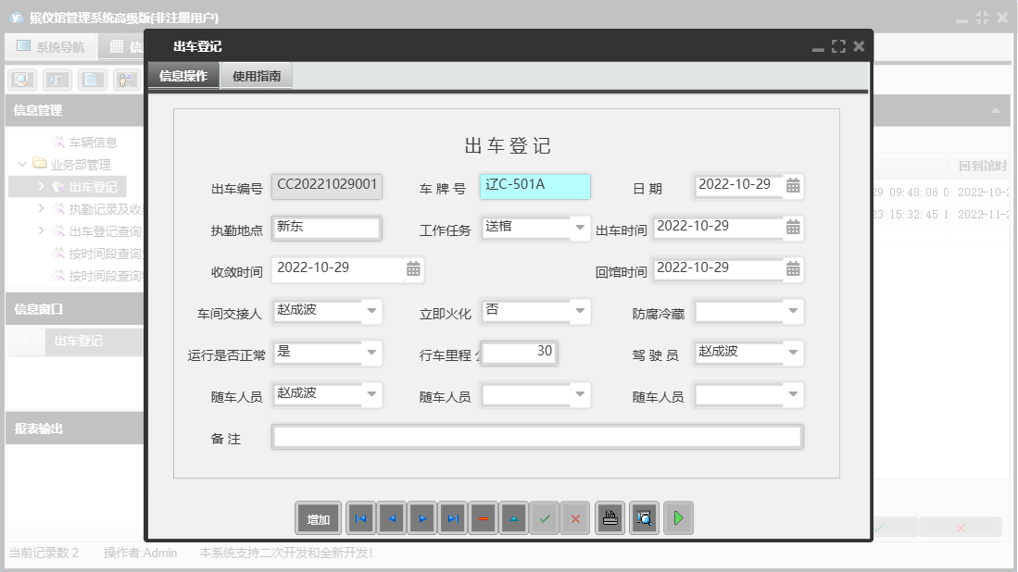Expand the 工作任务 dropdown
Viewport: 1018px width, 572px height.
click(580, 228)
